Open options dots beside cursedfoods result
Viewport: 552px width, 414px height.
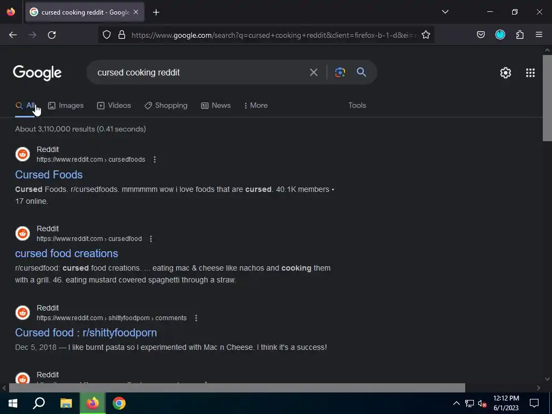tap(155, 160)
